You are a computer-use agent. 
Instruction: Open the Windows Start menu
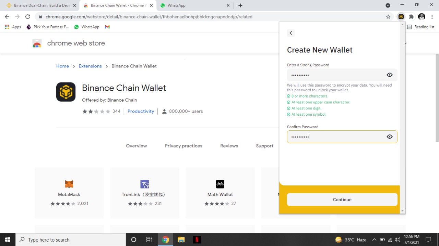(8, 239)
